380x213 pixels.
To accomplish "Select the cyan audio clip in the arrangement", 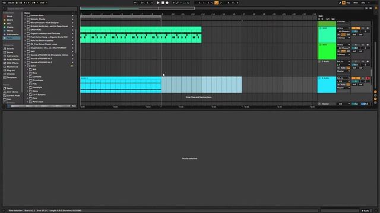I will pos(121,85).
